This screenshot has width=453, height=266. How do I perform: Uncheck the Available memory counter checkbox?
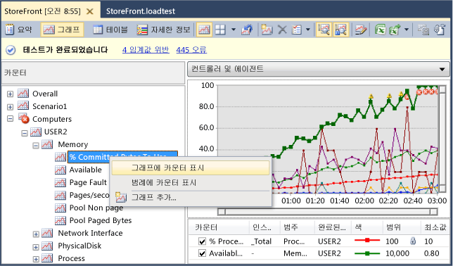tap(203, 253)
